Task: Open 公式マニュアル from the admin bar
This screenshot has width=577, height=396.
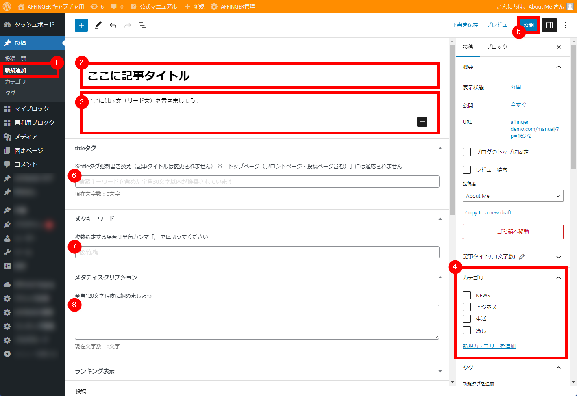Action: tap(154, 6)
